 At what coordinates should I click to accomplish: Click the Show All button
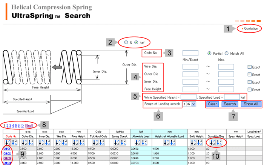251,104
